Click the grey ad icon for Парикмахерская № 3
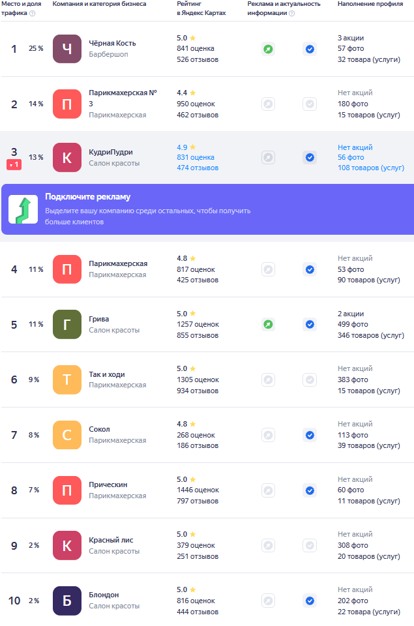Screen dimensions: 414x626 click(x=268, y=104)
